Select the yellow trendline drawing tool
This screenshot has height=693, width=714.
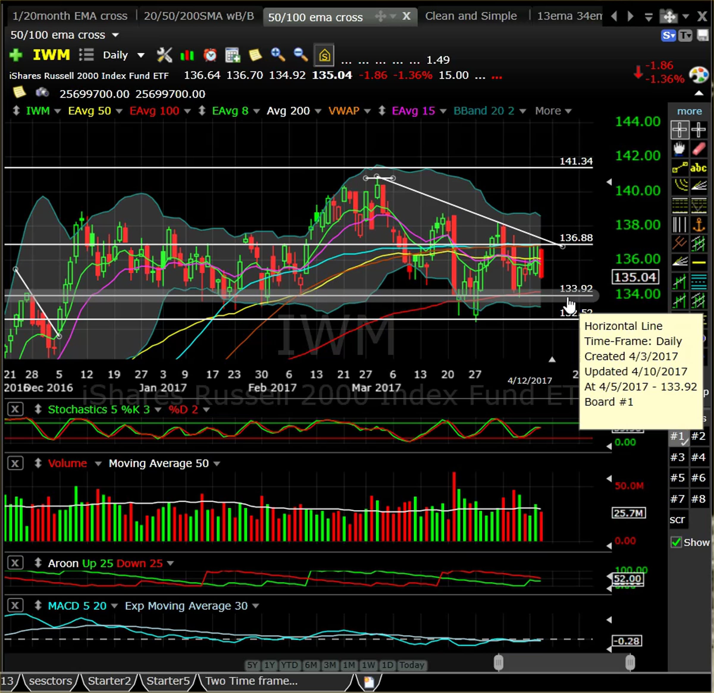point(679,168)
